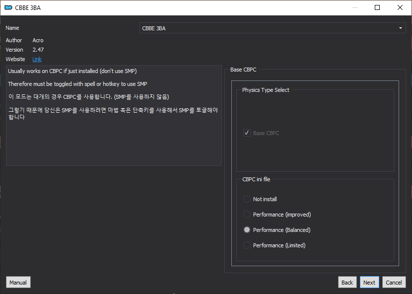Image resolution: width=412 pixels, height=294 pixels.
Task: Click the Physics Type Select group label
Action: coord(266,90)
